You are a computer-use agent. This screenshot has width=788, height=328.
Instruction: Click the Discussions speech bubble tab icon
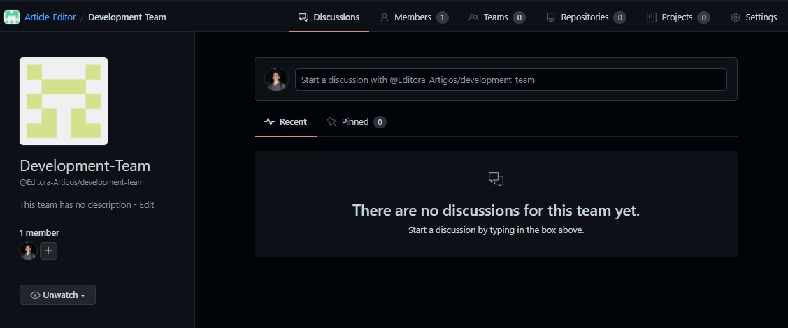pyautogui.click(x=303, y=17)
